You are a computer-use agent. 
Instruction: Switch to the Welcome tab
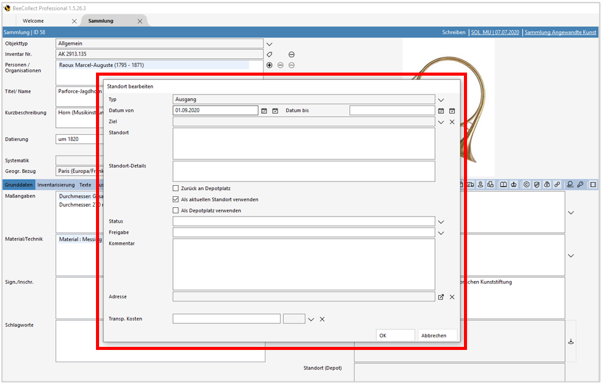tap(34, 21)
